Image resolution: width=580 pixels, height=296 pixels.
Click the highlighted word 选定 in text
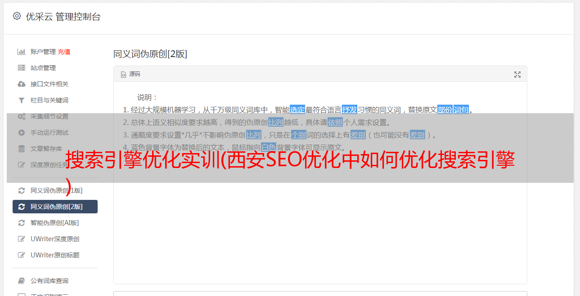[x=297, y=110]
